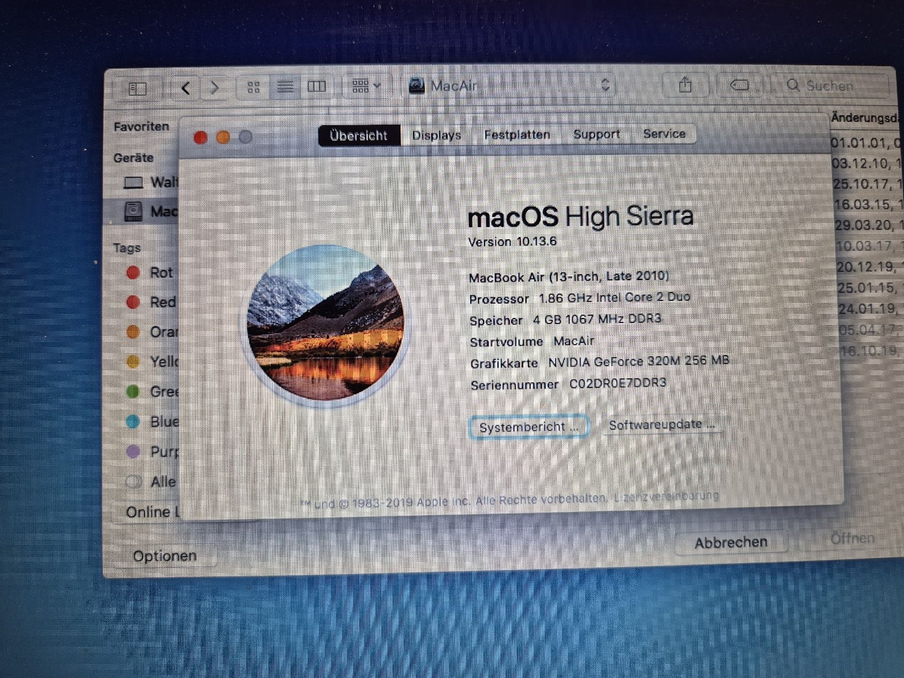Select the Rot tag in sidebar
The height and width of the screenshot is (678, 904).
150,273
